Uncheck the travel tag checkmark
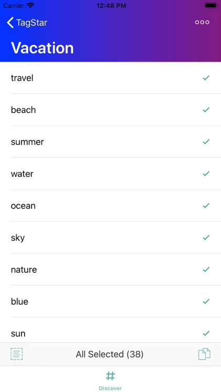The width and height of the screenshot is (221, 392). (x=206, y=78)
